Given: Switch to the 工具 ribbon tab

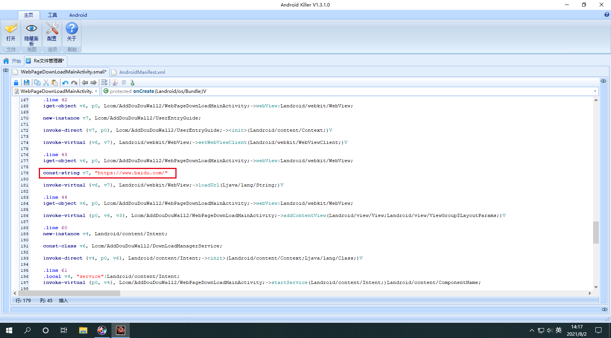Looking at the screenshot, I should coord(53,15).
